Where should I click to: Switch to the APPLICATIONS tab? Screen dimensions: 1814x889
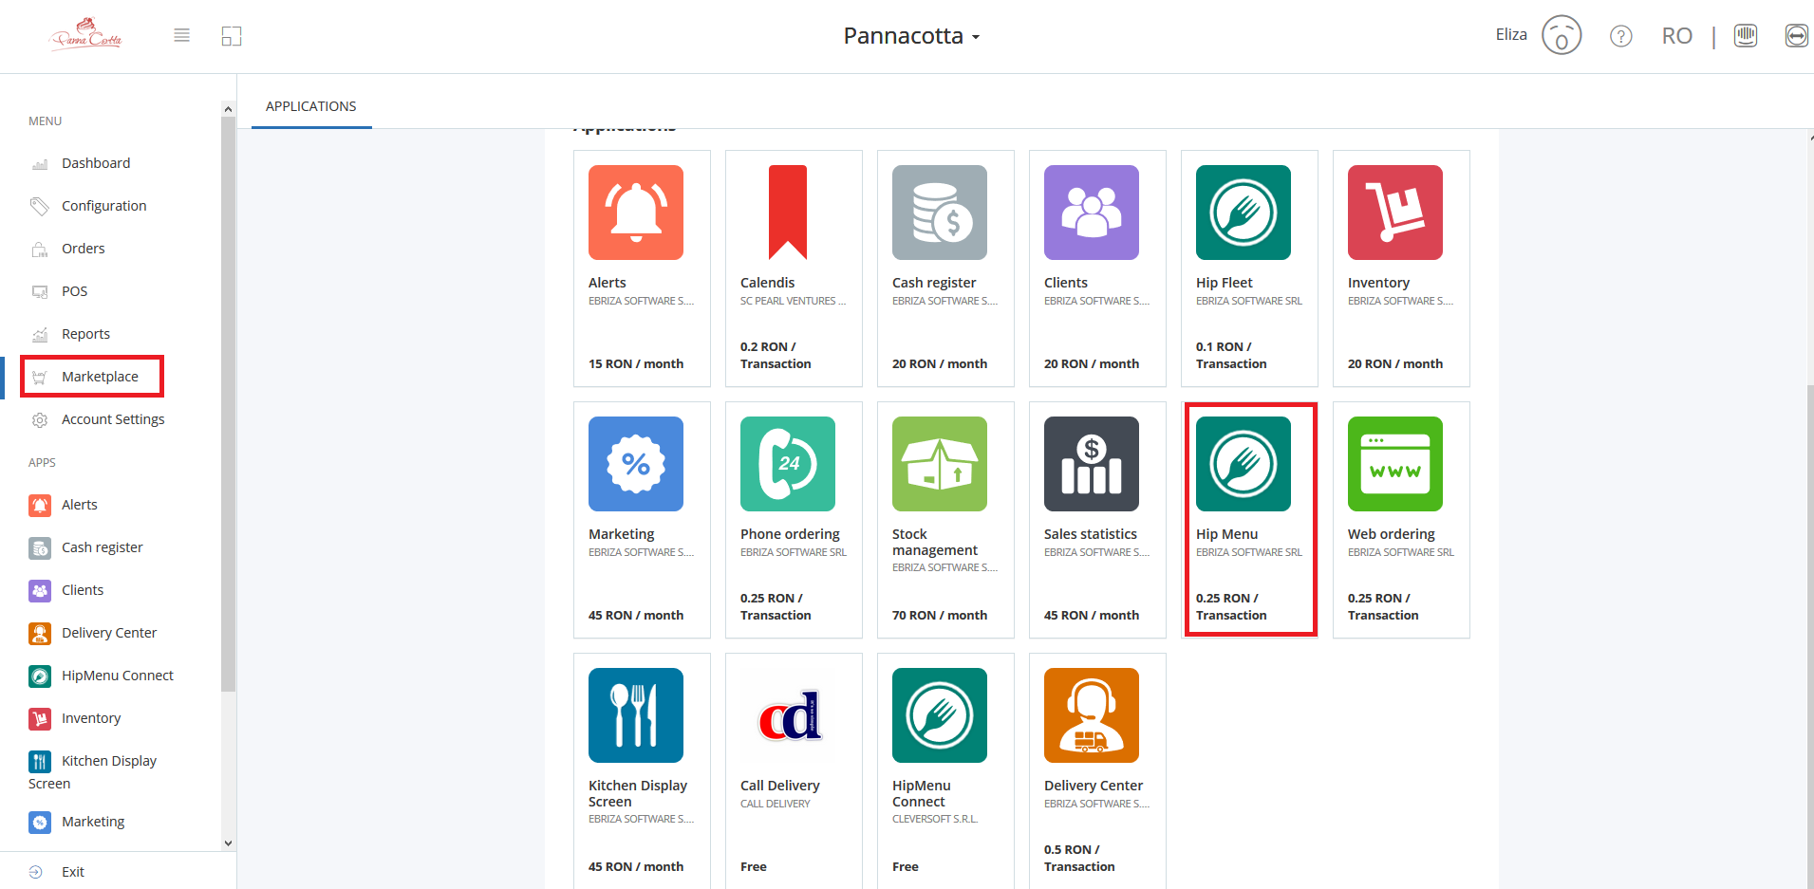point(311,106)
